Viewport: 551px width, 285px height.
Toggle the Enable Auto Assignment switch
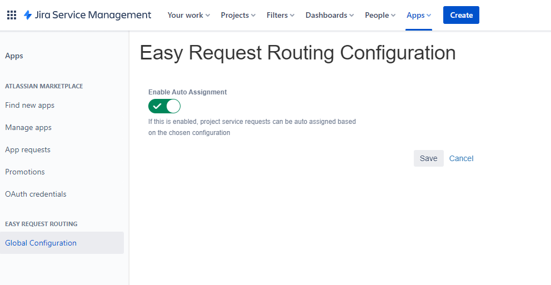click(x=164, y=106)
